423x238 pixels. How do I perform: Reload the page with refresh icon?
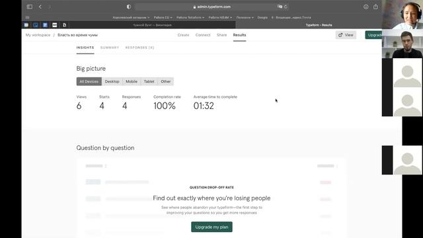286,7
